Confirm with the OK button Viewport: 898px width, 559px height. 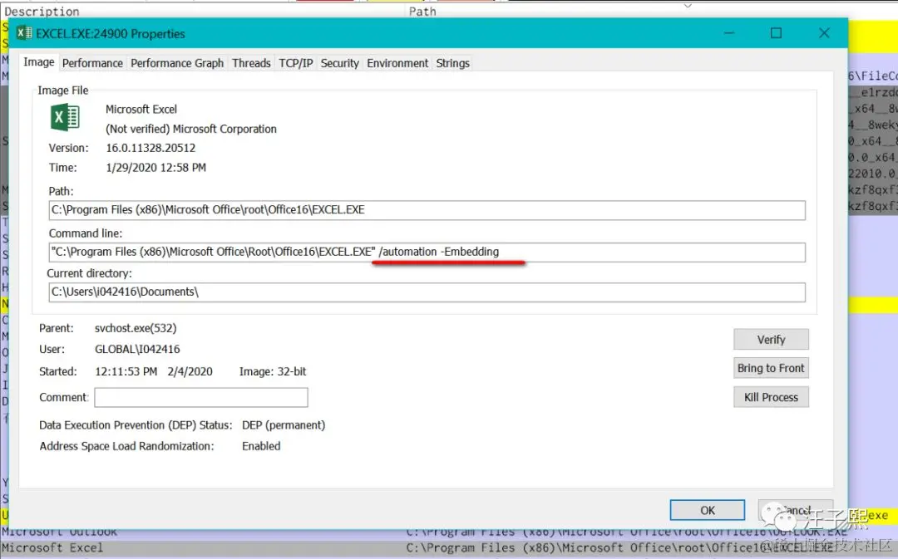708,510
